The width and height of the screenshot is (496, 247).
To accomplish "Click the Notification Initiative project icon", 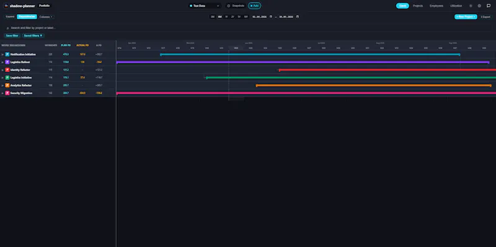I will pos(7,54).
